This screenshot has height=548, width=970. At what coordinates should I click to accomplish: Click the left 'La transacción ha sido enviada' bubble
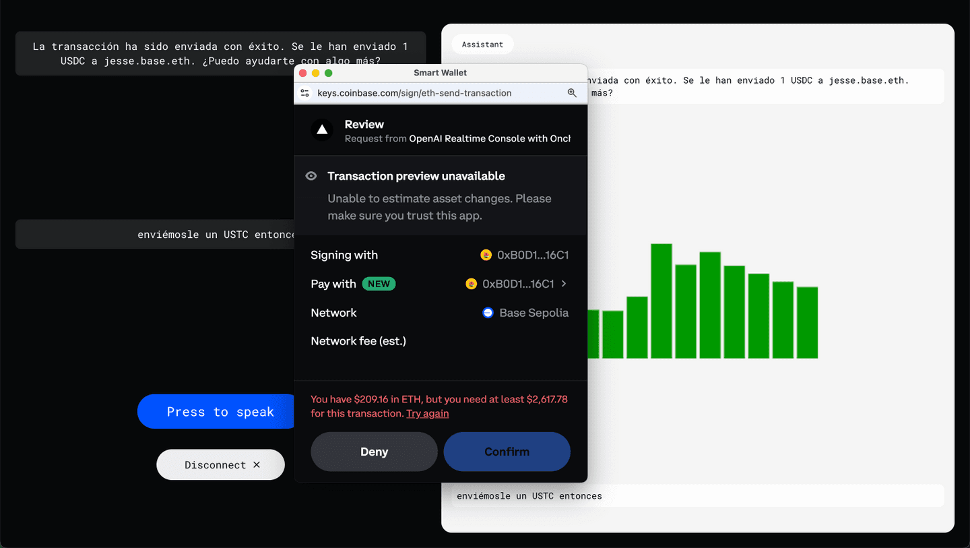point(220,53)
